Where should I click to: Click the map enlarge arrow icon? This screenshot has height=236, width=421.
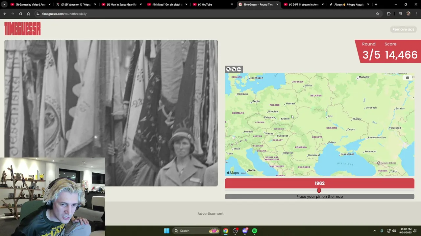coord(229,69)
